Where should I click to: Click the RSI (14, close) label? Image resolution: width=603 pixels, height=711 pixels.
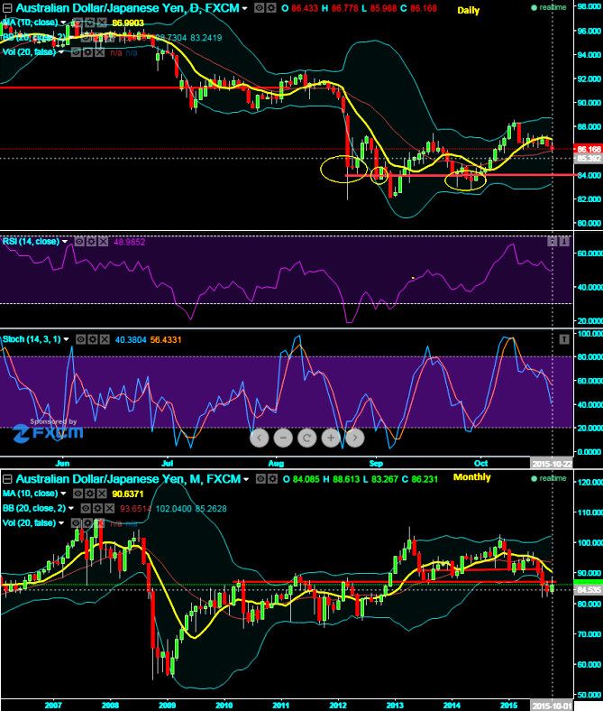tap(31, 242)
